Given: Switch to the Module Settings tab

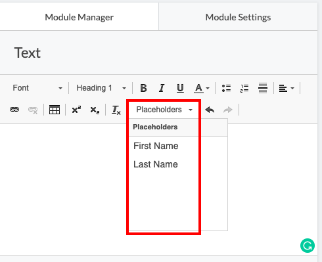Looking at the screenshot, I should 238,17.
